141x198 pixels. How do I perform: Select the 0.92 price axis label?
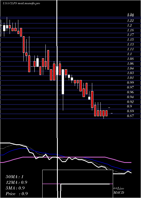[x=130, y=102]
